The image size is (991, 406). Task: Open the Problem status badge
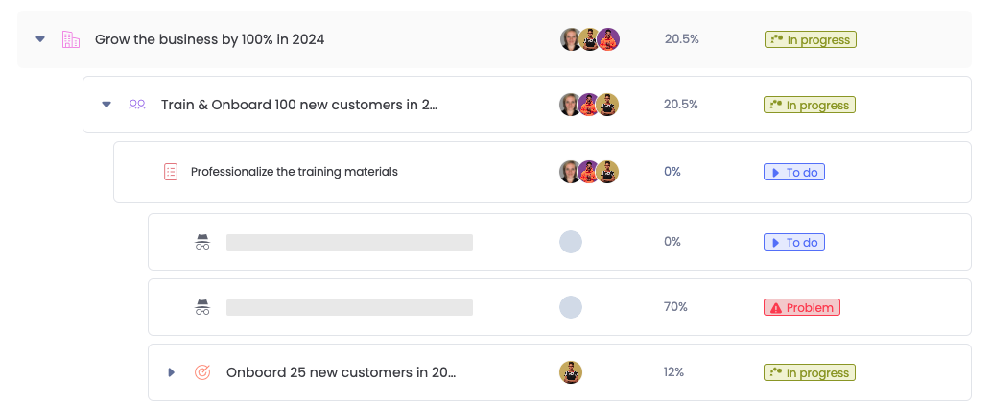pos(801,308)
